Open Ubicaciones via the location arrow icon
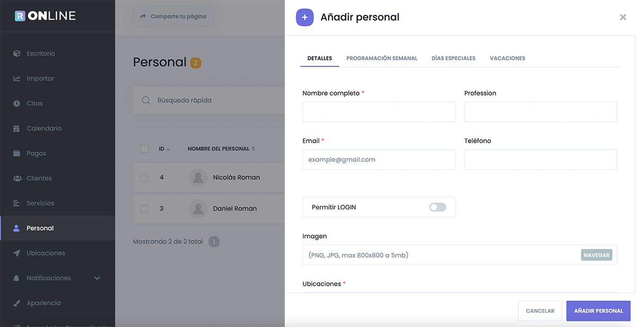This screenshot has height=327, width=636. click(x=17, y=253)
